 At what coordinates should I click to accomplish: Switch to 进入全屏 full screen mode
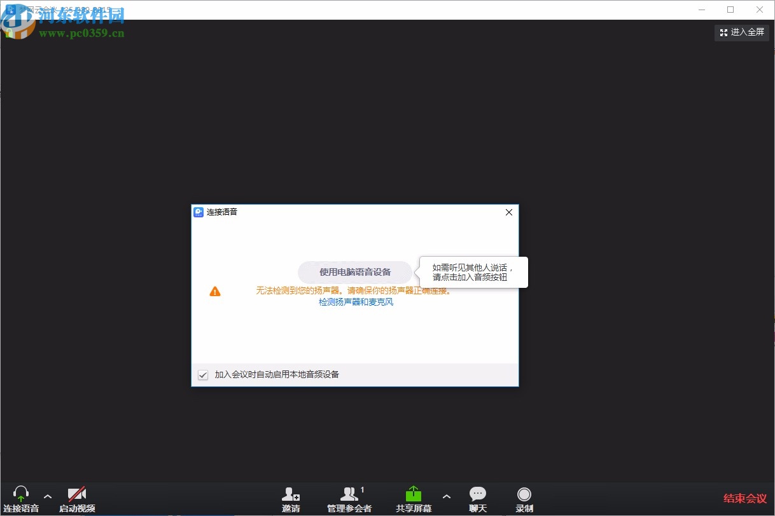(x=741, y=32)
